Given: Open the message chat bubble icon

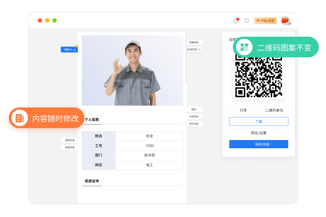Looking at the screenshot, I should tap(247, 21).
